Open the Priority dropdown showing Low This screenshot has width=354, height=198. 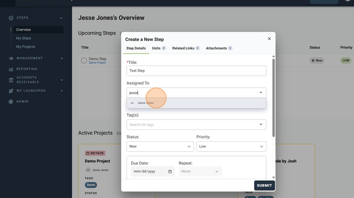pyautogui.click(x=231, y=146)
